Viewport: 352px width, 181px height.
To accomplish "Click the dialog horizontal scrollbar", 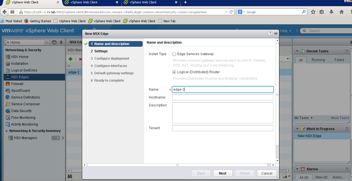I will [x=177, y=165].
